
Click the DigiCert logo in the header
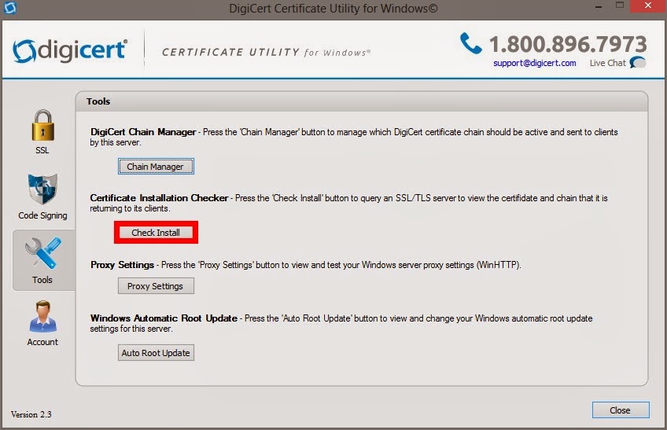coord(70,51)
